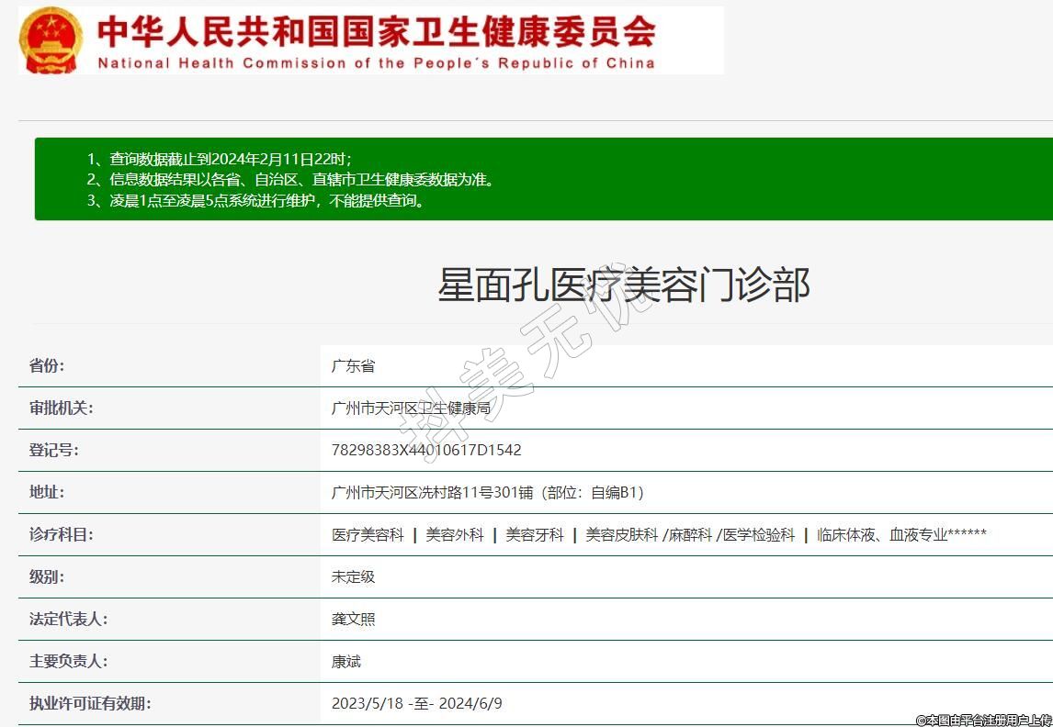This screenshot has width=1053, height=727.
Task: Click the 省份 row label
Action: coord(47,365)
